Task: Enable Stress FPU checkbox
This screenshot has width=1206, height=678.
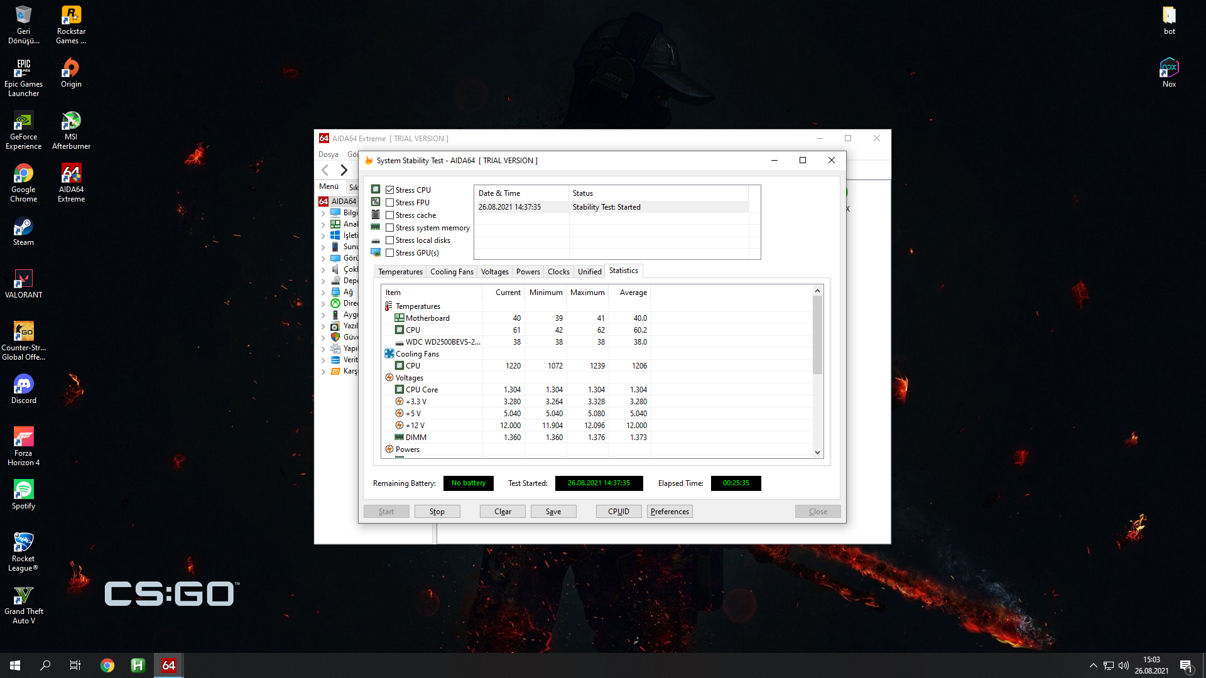Action: tap(390, 203)
